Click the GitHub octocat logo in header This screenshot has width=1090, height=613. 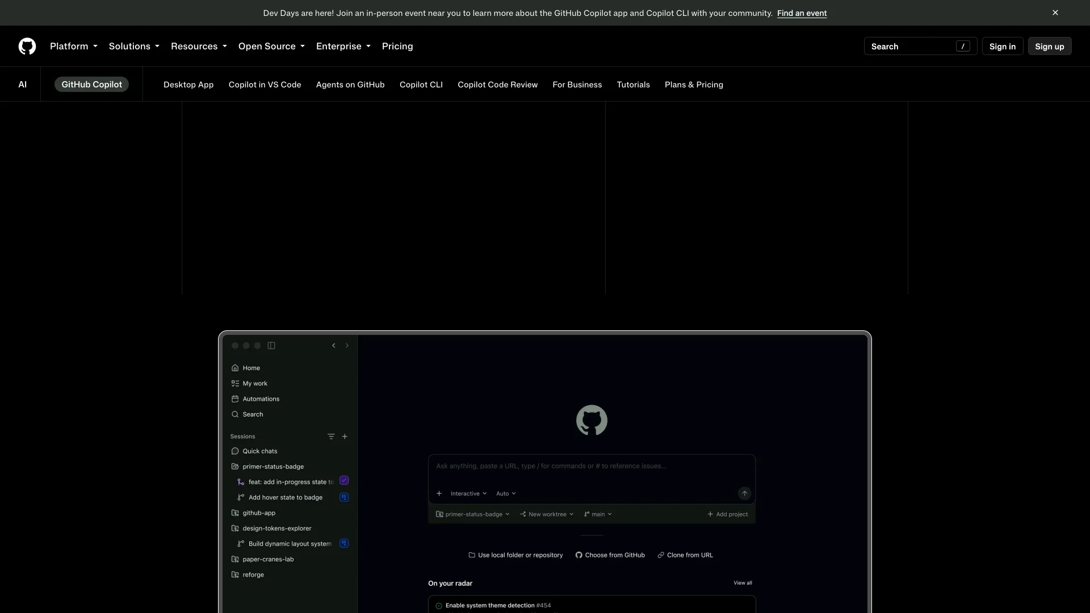[x=27, y=46]
